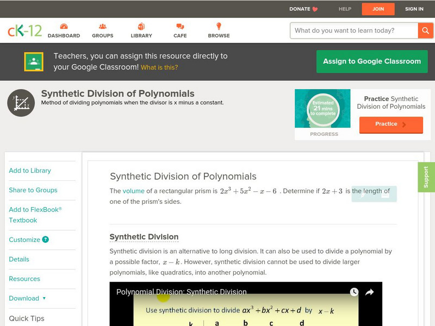The image size is (435, 326).
Task: Click the 'What do you want to learn' search field
Action: 353,30
